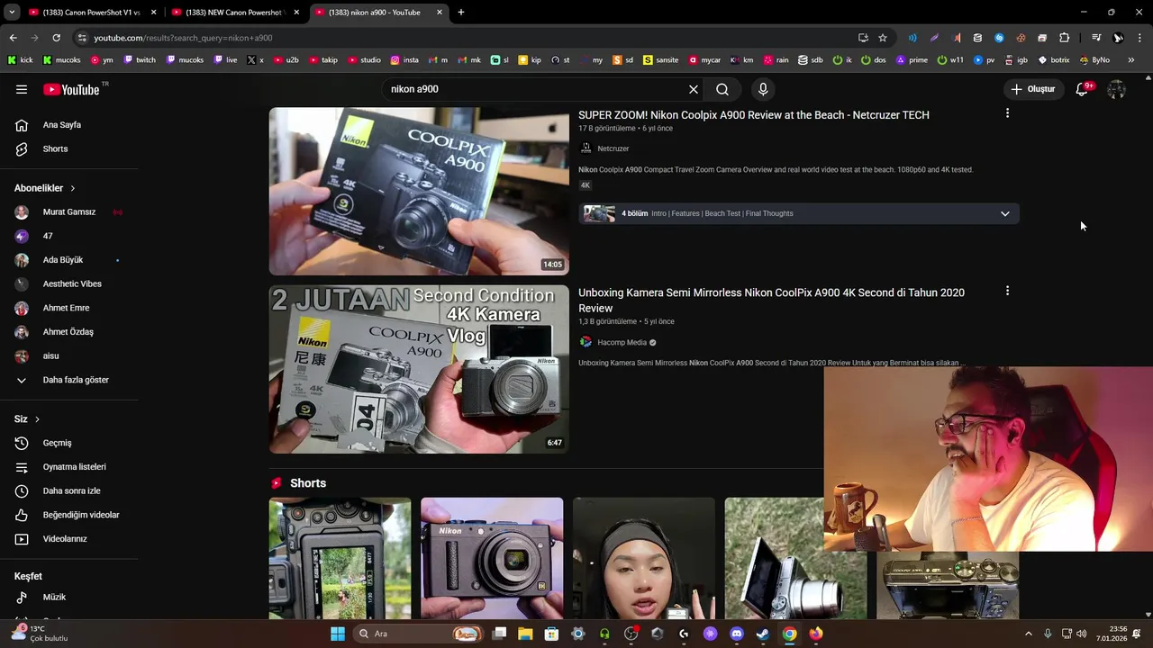Screen dimensions: 1153x648
Task: Open a new browser tab
Action: [461, 13]
